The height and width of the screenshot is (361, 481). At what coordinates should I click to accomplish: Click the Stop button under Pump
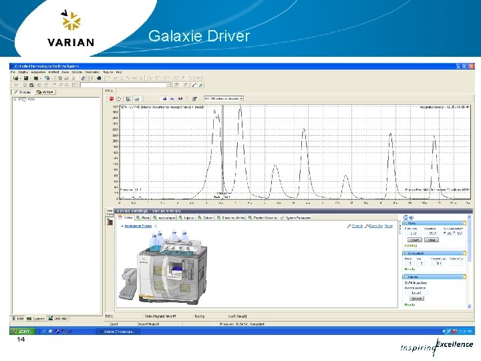pyautogui.click(x=432, y=240)
